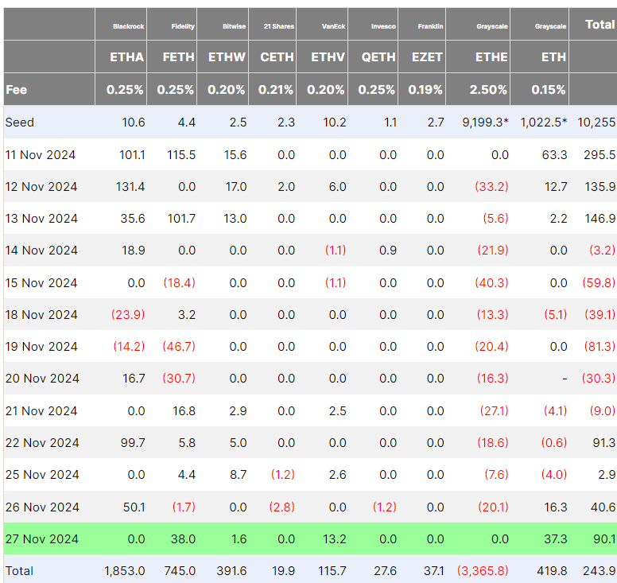The width and height of the screenshot is (617, 583).
Task: Click the (21.9) outflow on 14 Nov
Action: pos(493,251)
